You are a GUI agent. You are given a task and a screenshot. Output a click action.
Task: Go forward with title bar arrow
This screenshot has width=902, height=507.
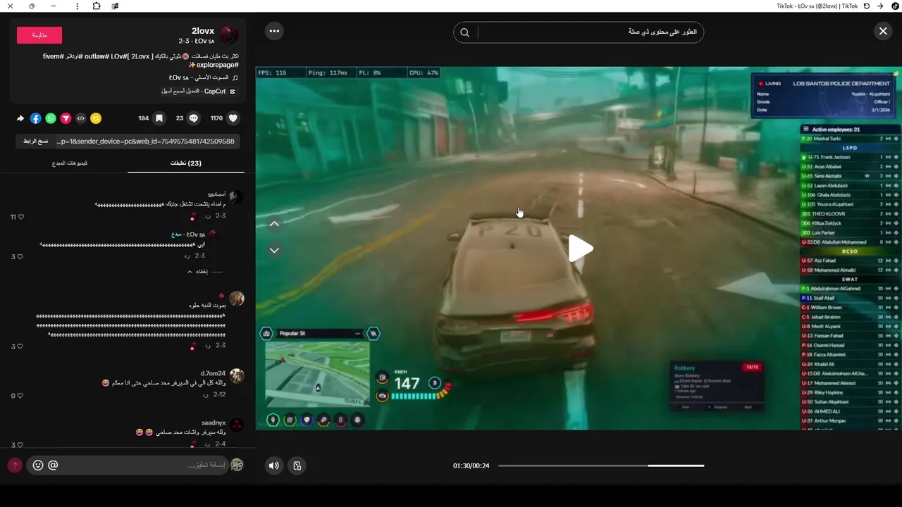(880, 6)
